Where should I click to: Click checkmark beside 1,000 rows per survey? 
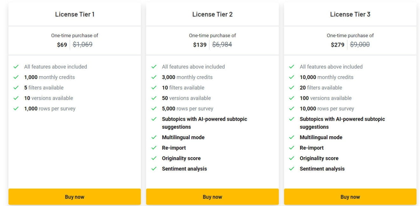(16, 108)
